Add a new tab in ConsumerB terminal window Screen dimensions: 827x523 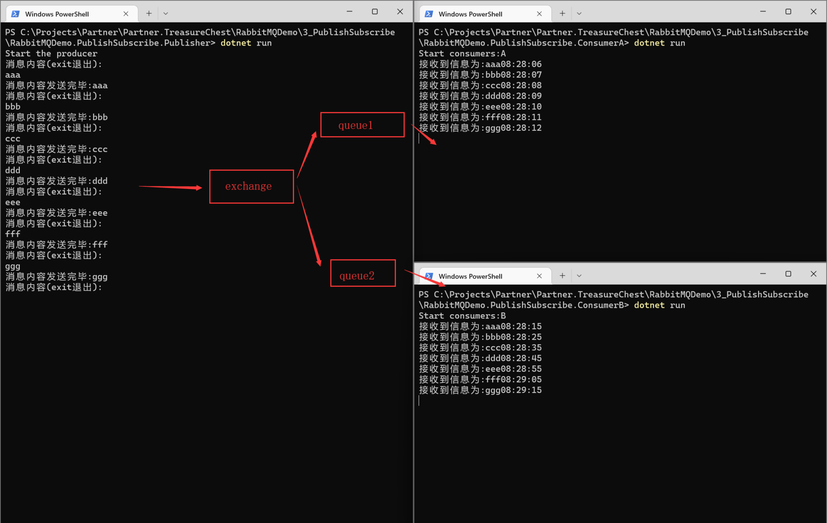[x=562, y=275]
